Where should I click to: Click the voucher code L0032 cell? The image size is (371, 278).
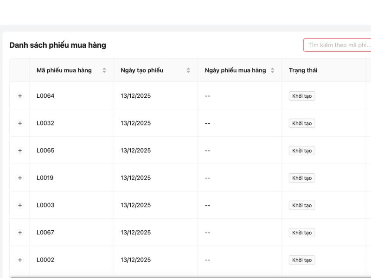point(45,123)
